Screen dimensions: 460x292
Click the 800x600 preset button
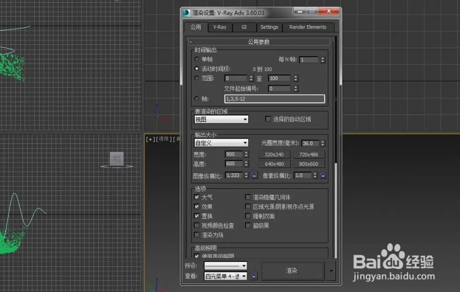click(309, 164)
